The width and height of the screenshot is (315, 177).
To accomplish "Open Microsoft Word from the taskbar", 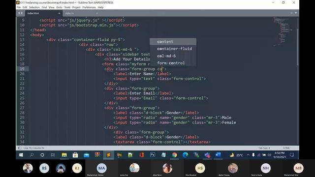I will 218,155.
